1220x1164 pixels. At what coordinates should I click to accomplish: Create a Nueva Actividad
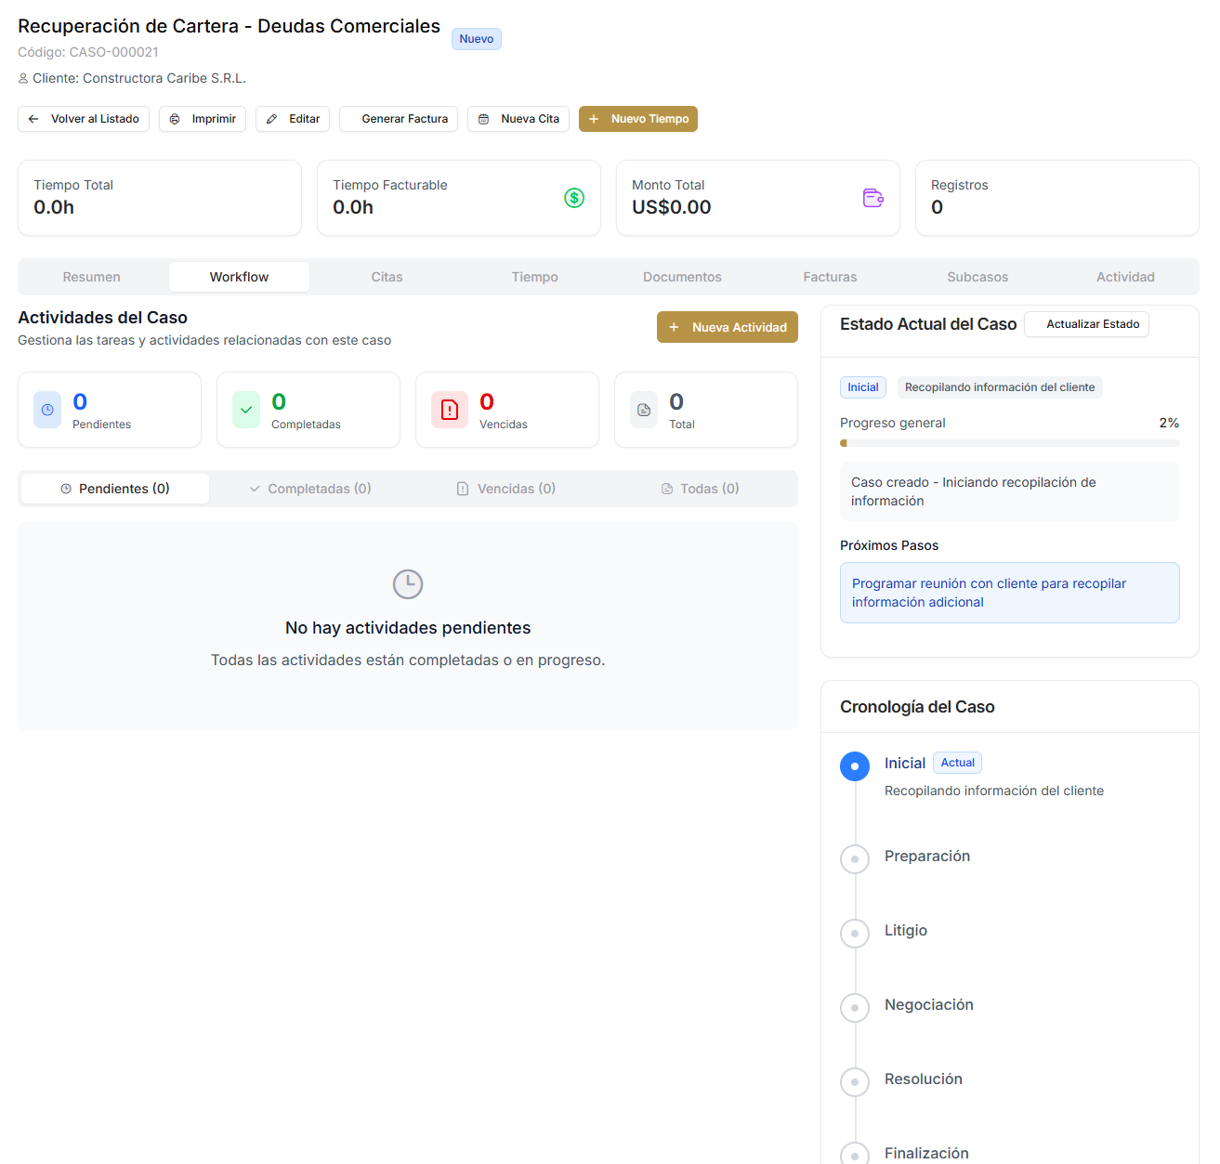[x=727, y=327]
